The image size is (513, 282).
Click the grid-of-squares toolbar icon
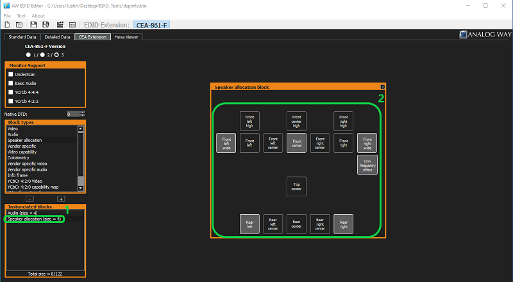point(60,25)
